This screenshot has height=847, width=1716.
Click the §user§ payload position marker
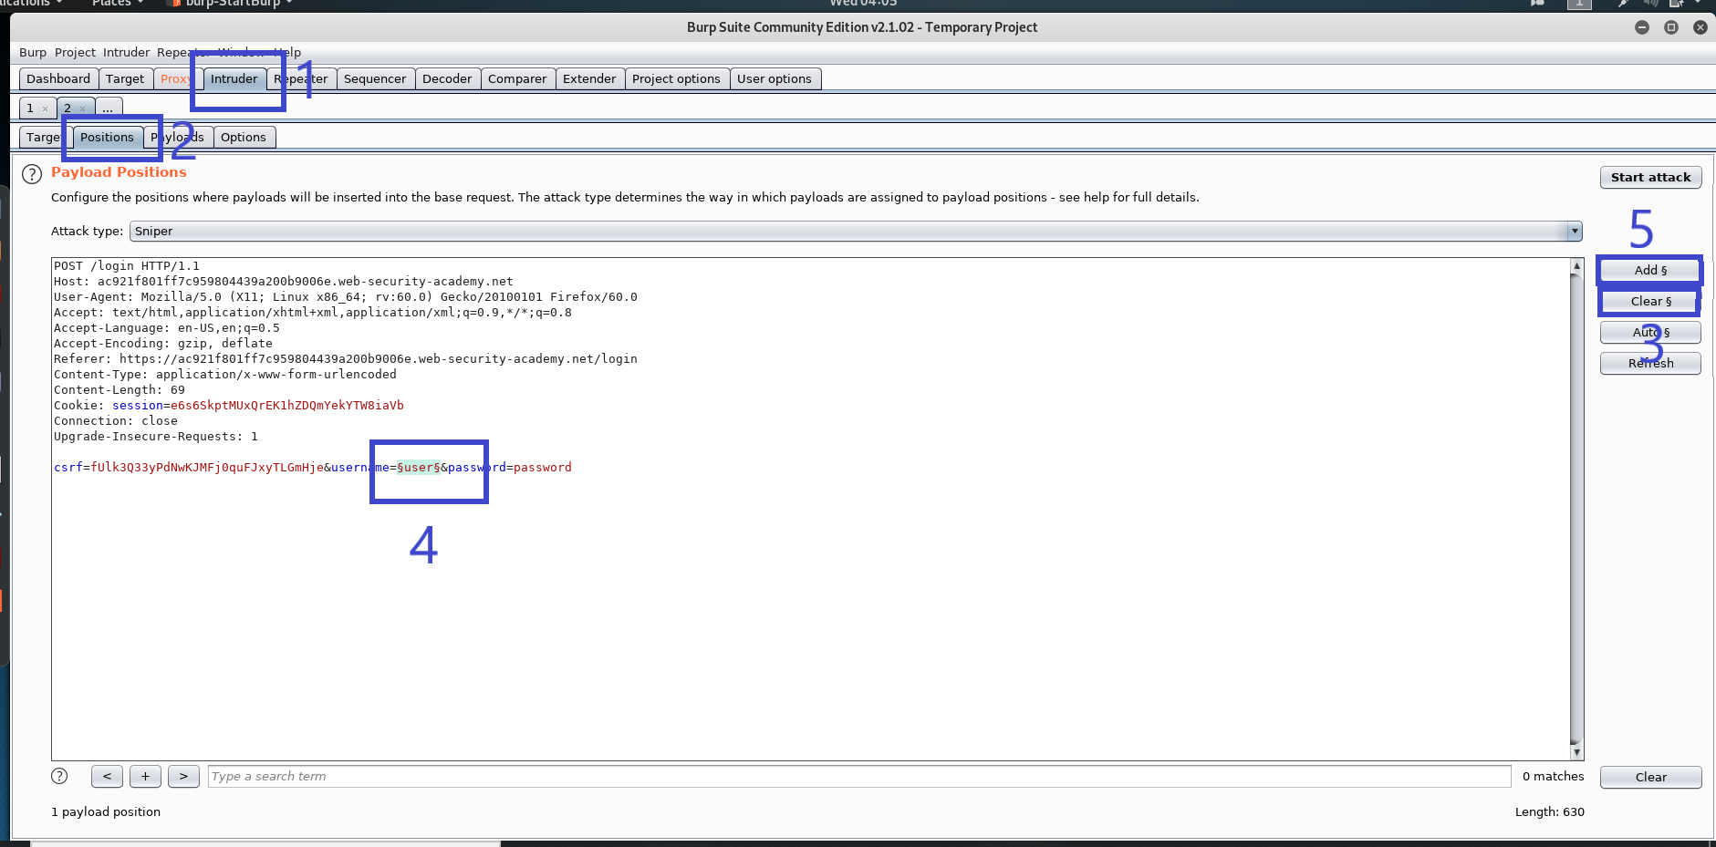[x=419, y=468]
